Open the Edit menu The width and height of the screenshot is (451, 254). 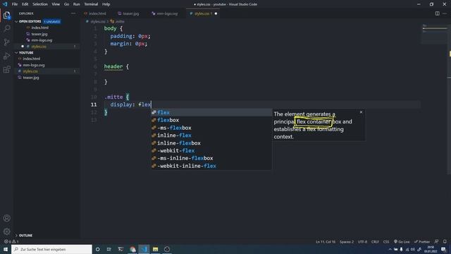tap(25, 4)
